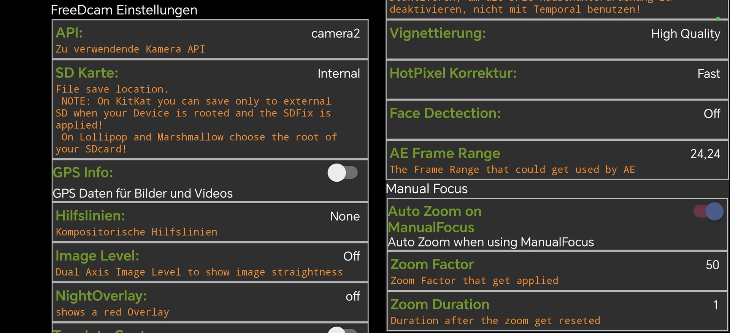This screenshot has height=333, width=730.
Task: Open HotPixel Korrektur setting
Action: (x=557, y=80)
